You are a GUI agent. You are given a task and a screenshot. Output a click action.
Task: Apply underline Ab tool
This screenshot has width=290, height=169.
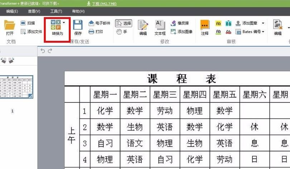(x=218, y=32)
